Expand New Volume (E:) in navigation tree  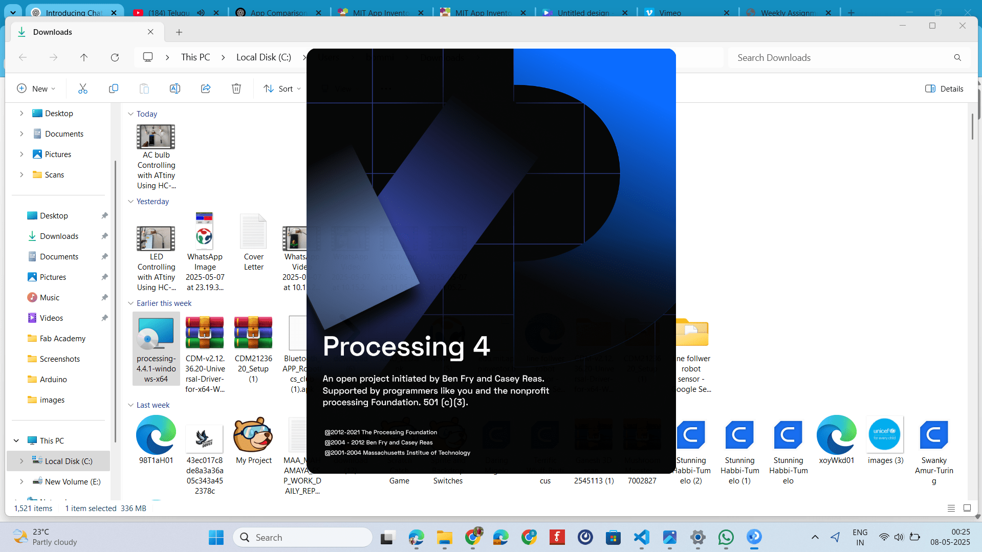pos(21,481)
